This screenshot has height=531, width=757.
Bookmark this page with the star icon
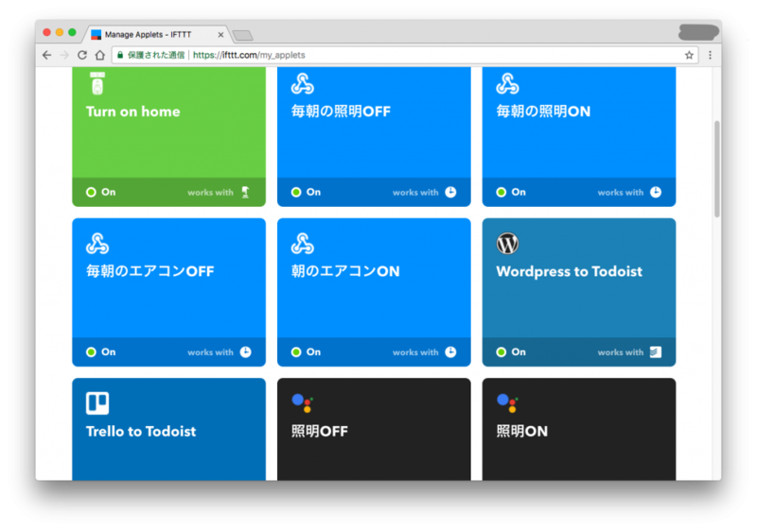coord(689,55)
